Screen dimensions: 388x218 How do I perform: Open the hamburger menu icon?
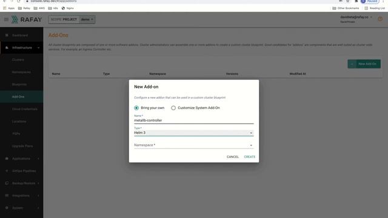[x=6, y=19]
